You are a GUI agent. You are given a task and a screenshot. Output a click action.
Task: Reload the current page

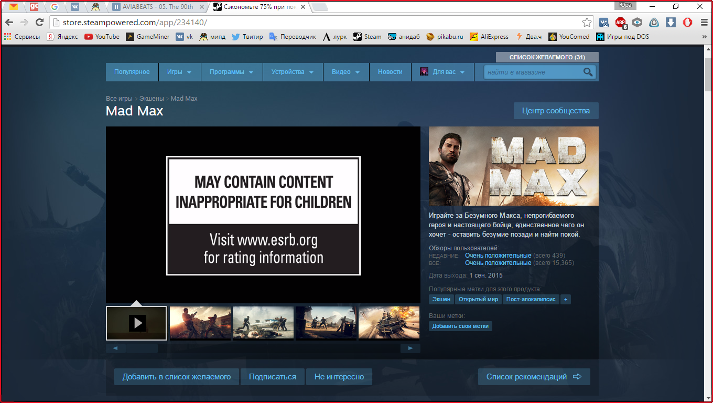coord(39,22)
